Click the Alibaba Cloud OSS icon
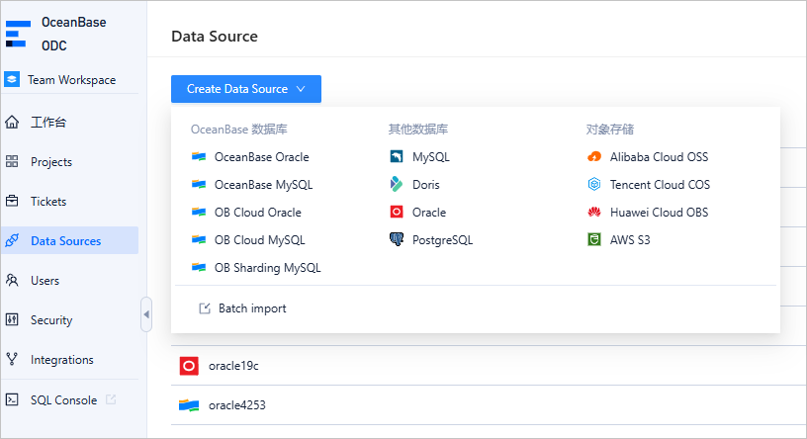This screenshot has height=439, width=807. tap(594, 157)
